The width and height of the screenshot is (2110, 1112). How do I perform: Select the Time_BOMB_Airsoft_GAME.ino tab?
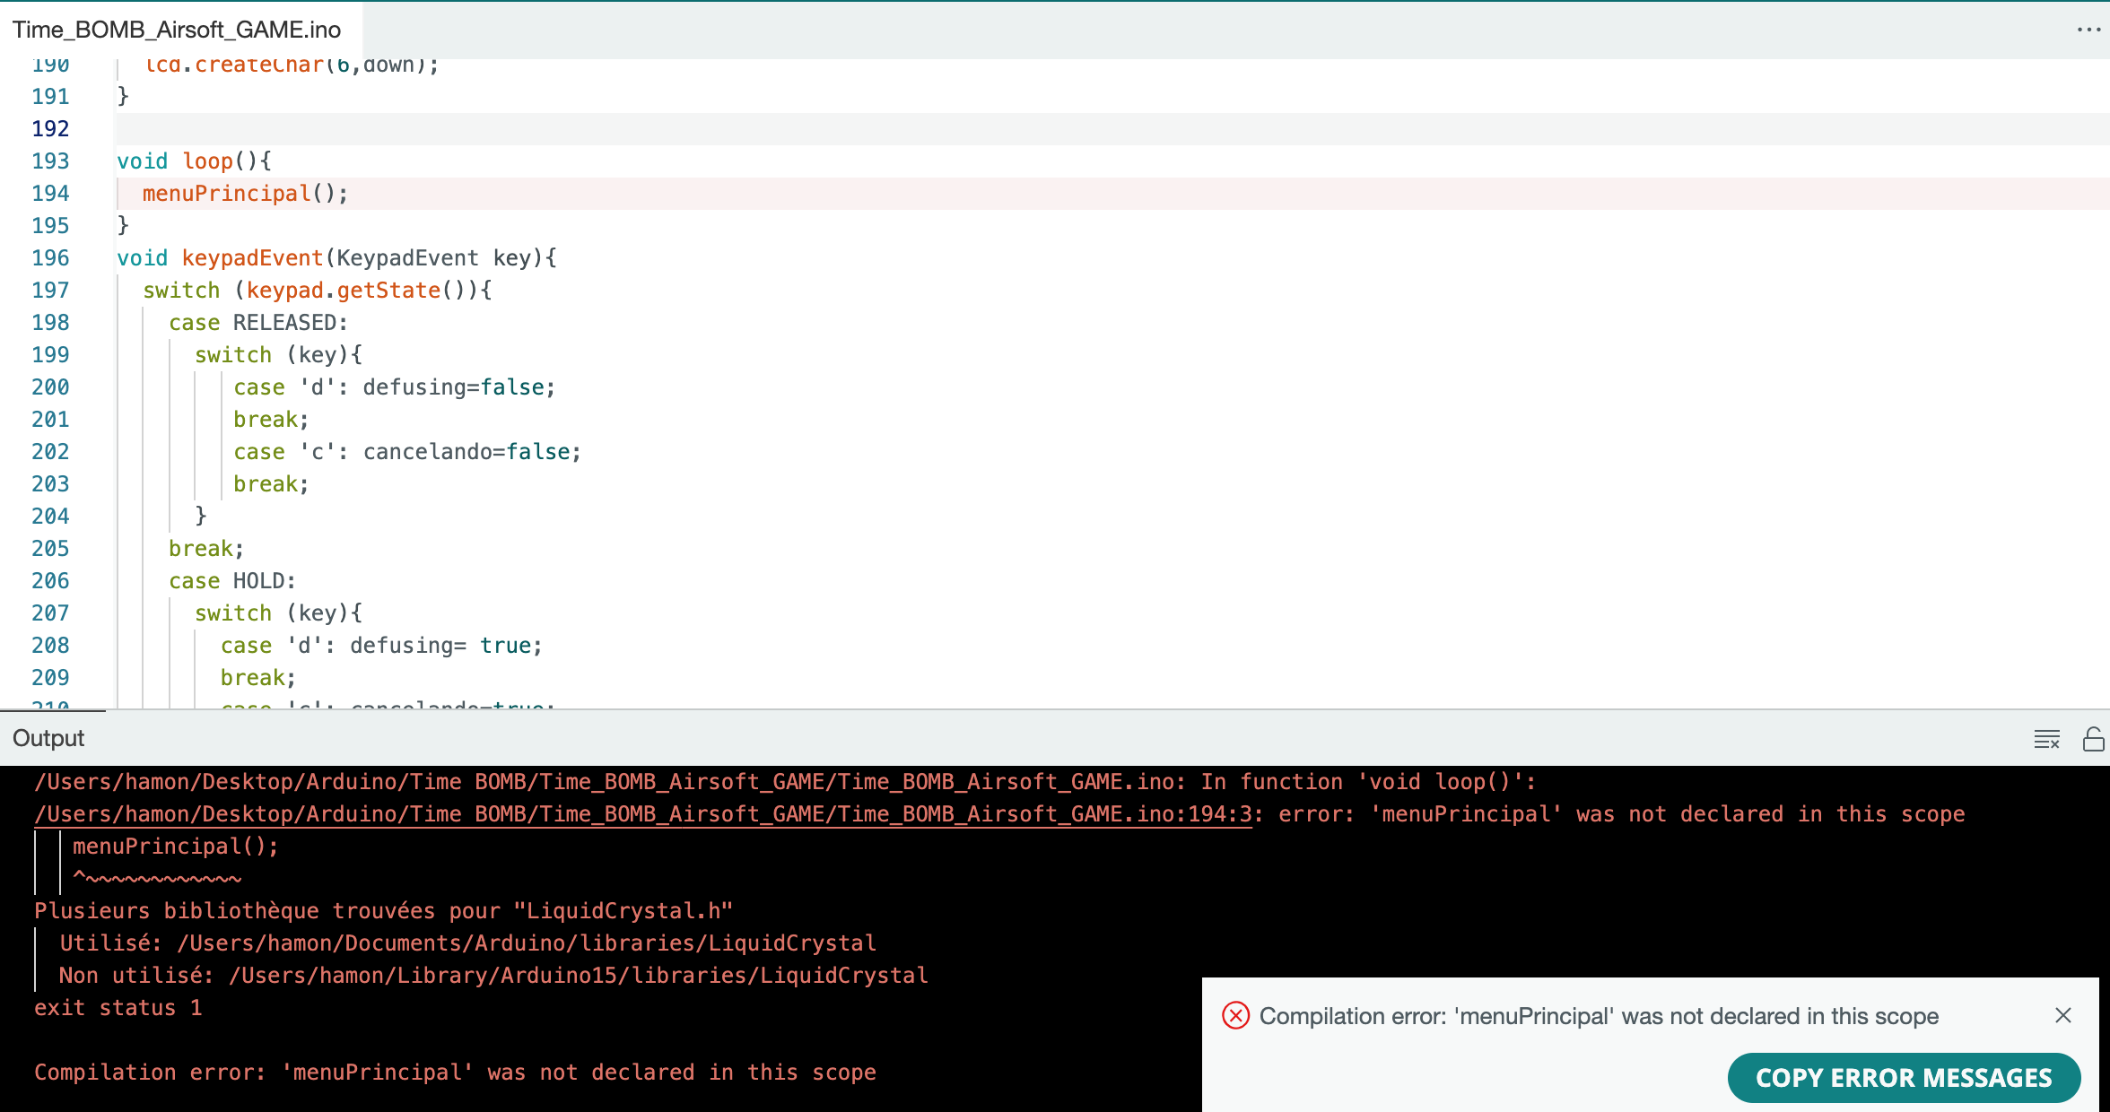pos(177,30)
